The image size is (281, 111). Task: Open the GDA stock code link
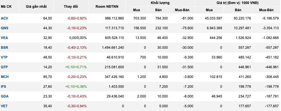5,96
